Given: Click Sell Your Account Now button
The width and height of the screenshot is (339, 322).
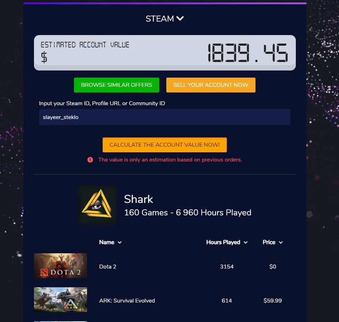Looking at the screenshot, I should coord(211,85).
